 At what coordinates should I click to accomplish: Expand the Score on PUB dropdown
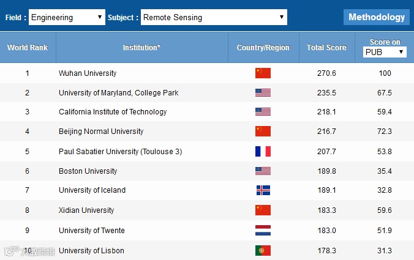pos(385,52)
